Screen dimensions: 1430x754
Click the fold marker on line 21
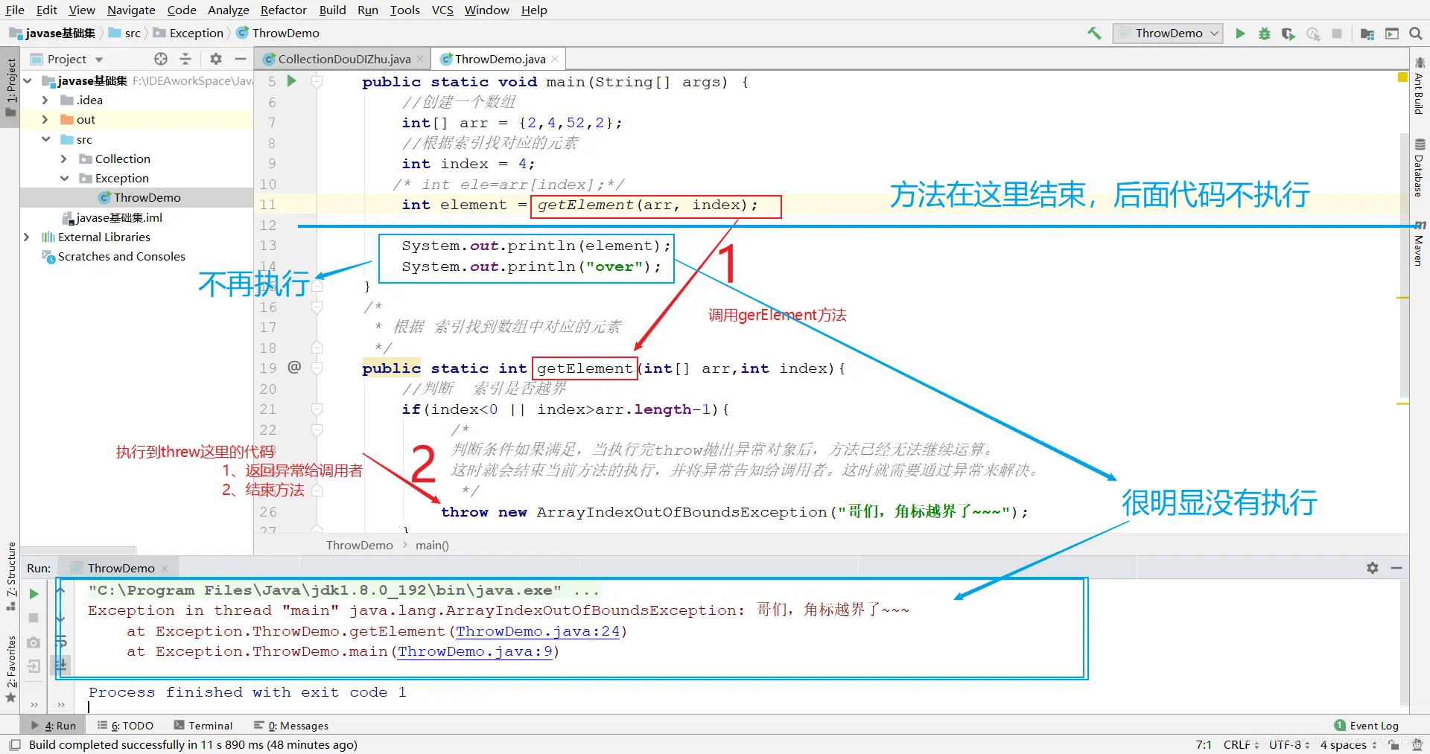point(317,409)
